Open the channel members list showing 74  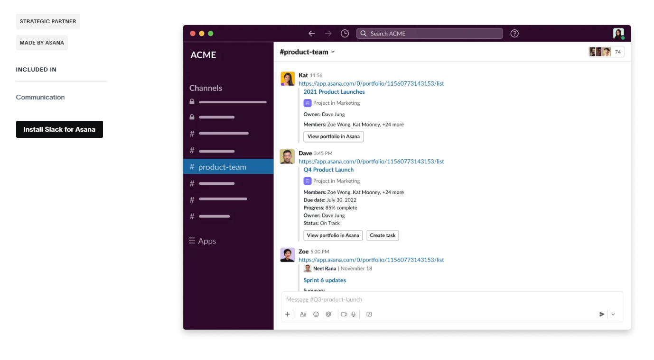pos(607,52)
